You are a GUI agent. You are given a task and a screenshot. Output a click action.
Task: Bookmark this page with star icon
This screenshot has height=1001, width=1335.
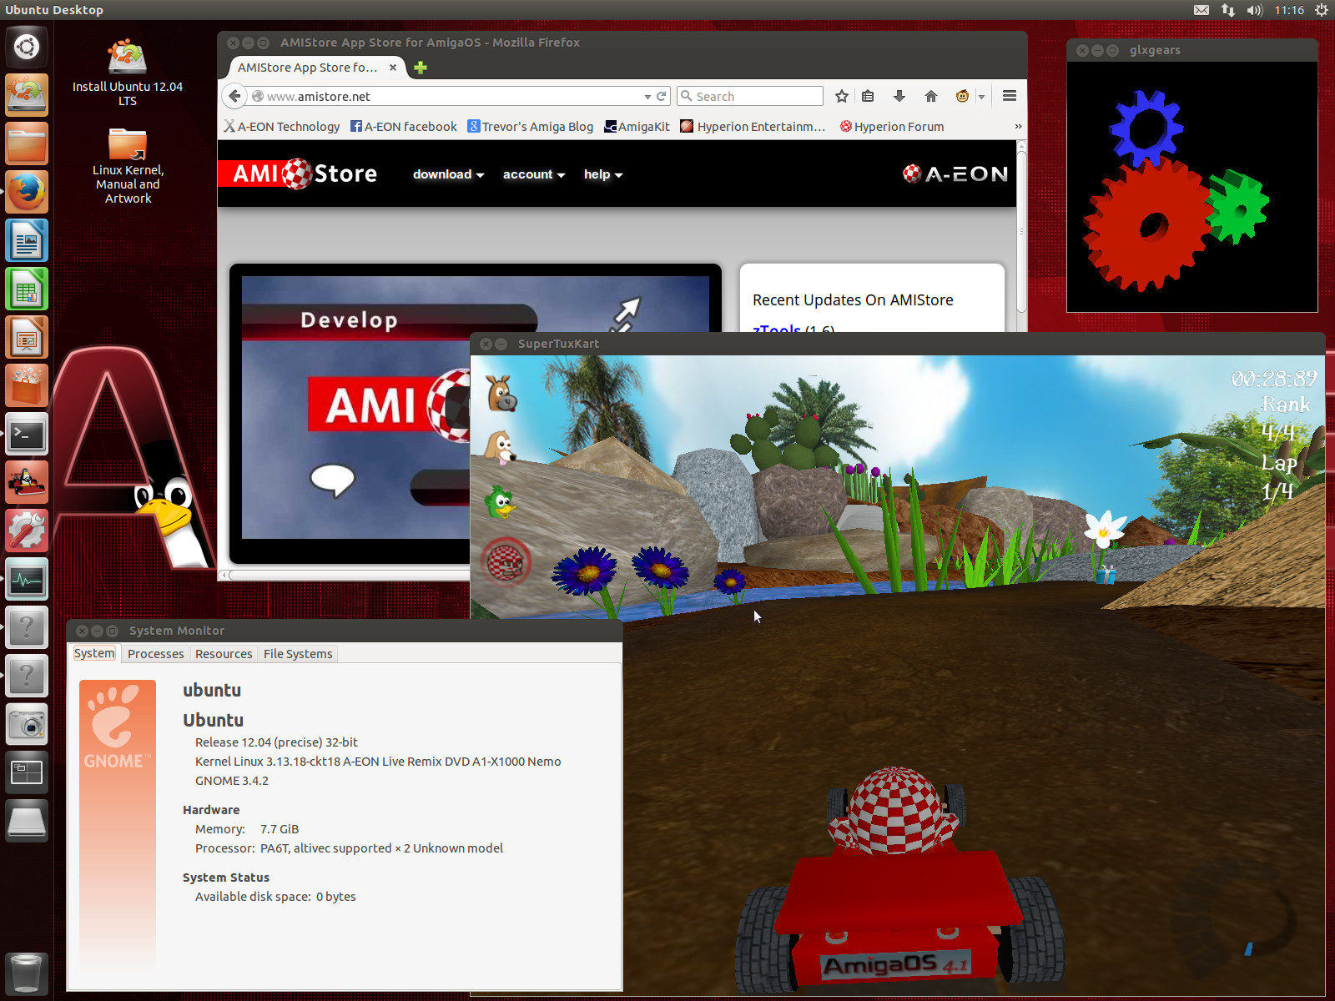coord(842,96)
